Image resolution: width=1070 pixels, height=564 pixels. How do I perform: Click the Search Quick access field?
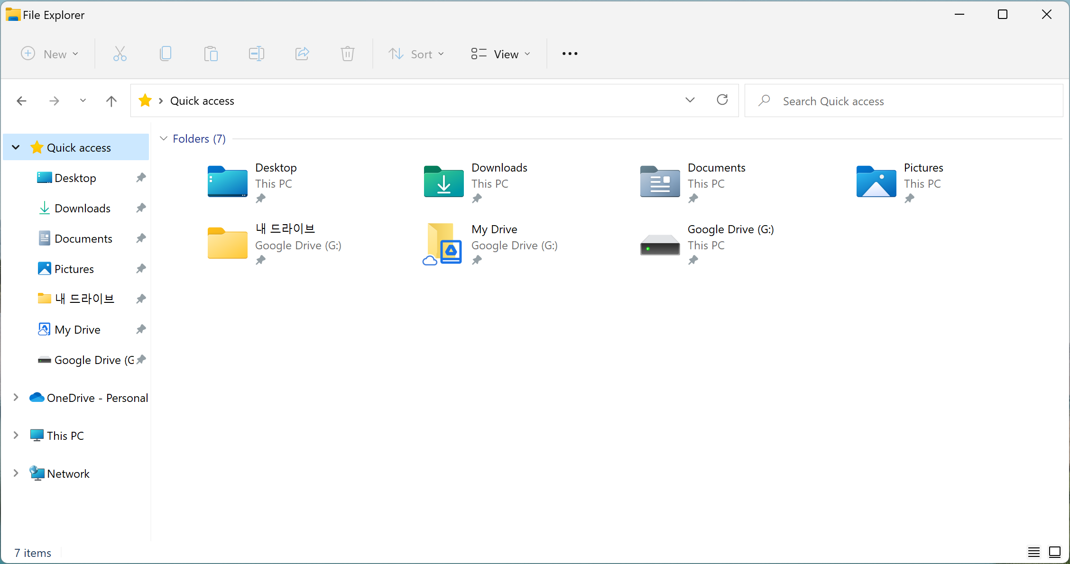tap(904, 100)
